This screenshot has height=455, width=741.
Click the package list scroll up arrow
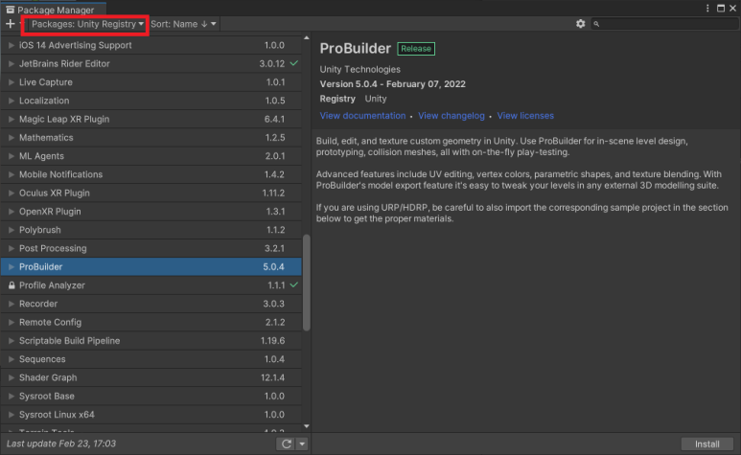(x=306, y=37)
